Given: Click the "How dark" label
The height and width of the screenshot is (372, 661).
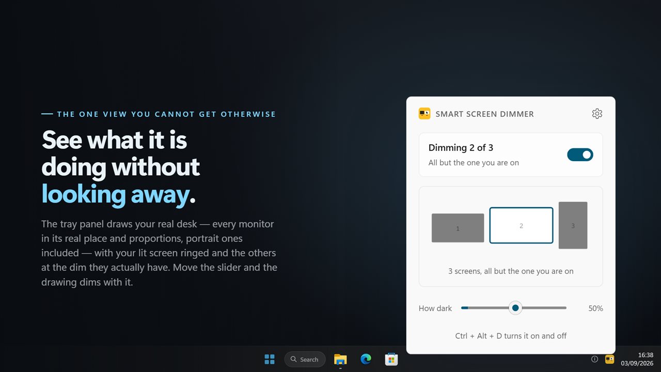Looking at the screenshot, I should click(435, 308).
